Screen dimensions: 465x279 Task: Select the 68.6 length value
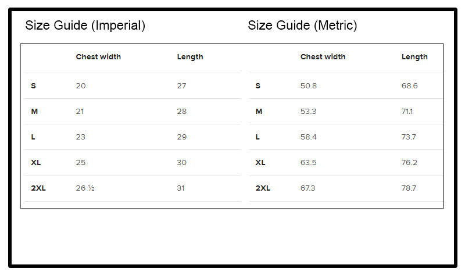[x=409, y=86]
